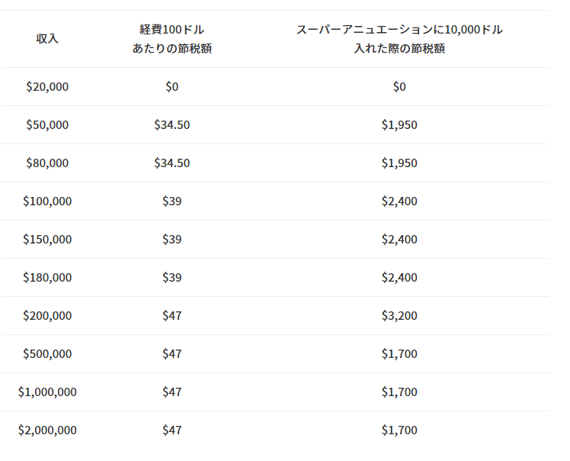
Task: Click $2,400 in the $150,000 row
Action: [399, 240]
